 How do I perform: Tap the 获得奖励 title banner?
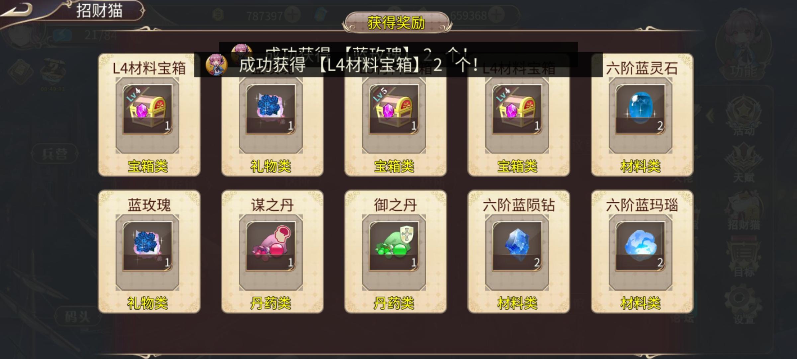pyautogui.click(x=397, y=23)
